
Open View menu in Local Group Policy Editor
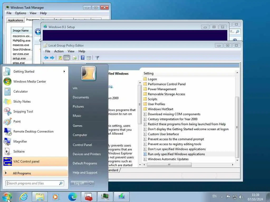(x=71, y=51)
